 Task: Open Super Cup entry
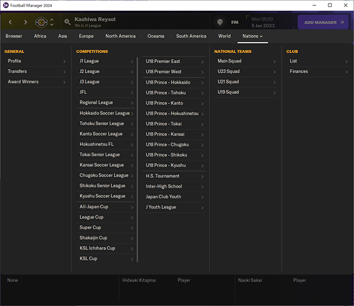(x=106, y=227)
